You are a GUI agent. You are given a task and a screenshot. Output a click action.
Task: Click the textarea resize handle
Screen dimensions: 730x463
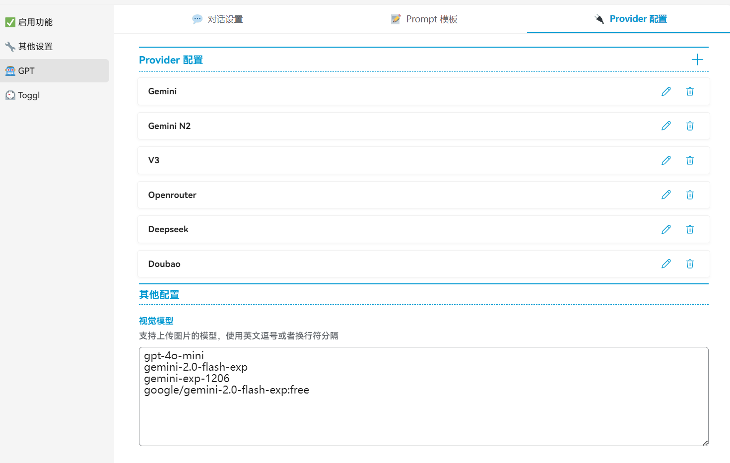click(705, 443)
